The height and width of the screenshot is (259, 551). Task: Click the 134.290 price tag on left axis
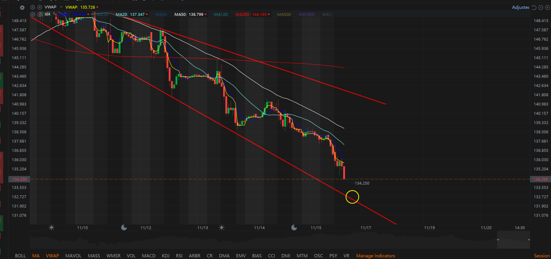[x=19, y=179]
